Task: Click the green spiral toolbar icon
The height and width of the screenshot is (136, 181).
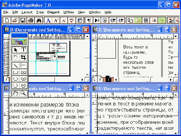Action: pyautogui.click(x=162, y=20)
